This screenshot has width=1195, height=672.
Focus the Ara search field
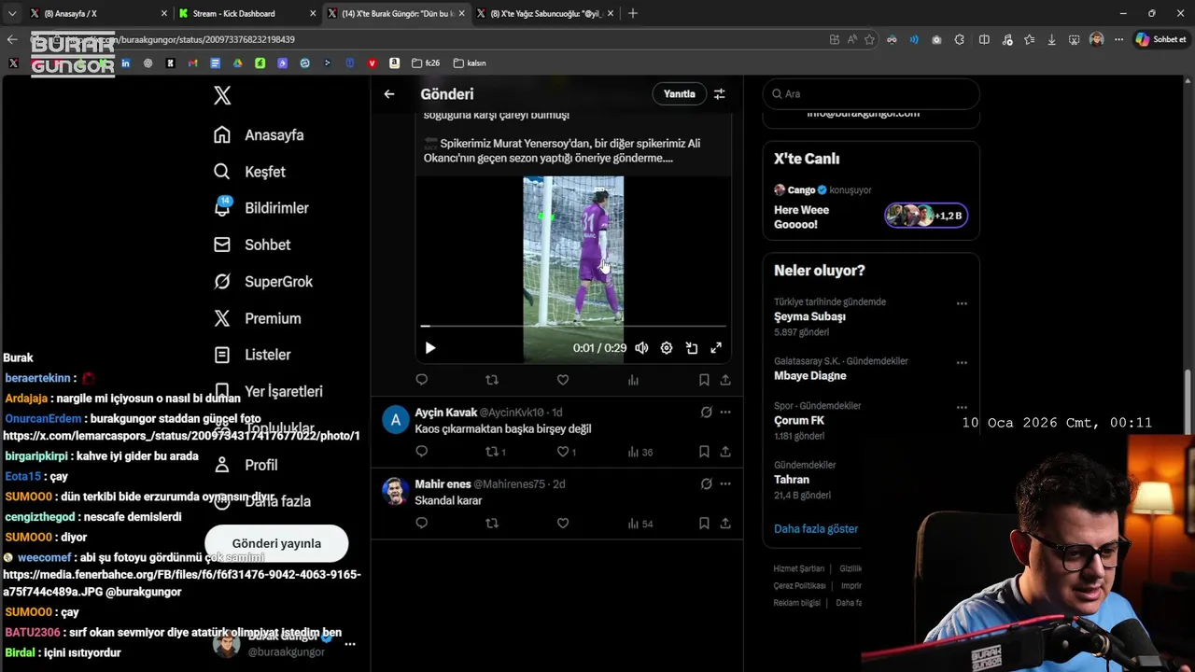pyautogui.click(x=871, y=94)
